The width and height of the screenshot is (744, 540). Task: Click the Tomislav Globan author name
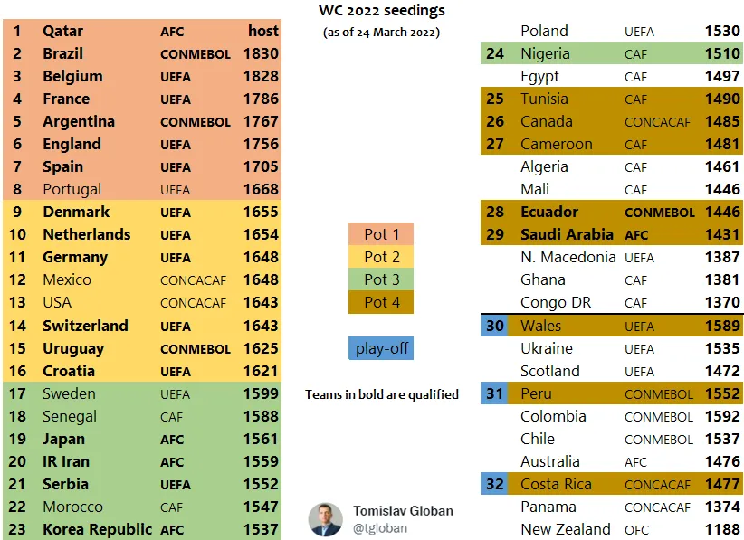click(403, 511)
